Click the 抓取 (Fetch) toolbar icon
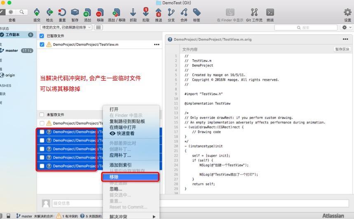354x219 pixels. pos(133,13)
